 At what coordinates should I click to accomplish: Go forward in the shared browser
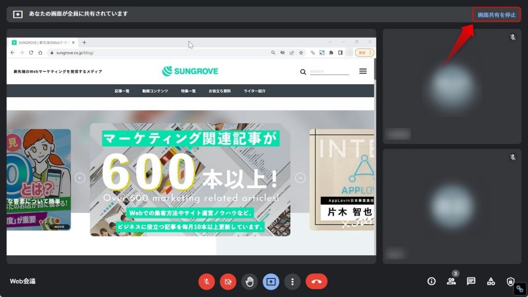point(22,53)
